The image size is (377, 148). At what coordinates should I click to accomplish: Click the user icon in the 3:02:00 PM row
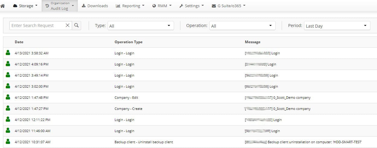[x=8, y=86]
